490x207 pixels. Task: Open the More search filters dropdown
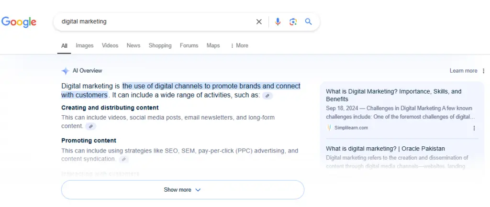tap(239, 45)
